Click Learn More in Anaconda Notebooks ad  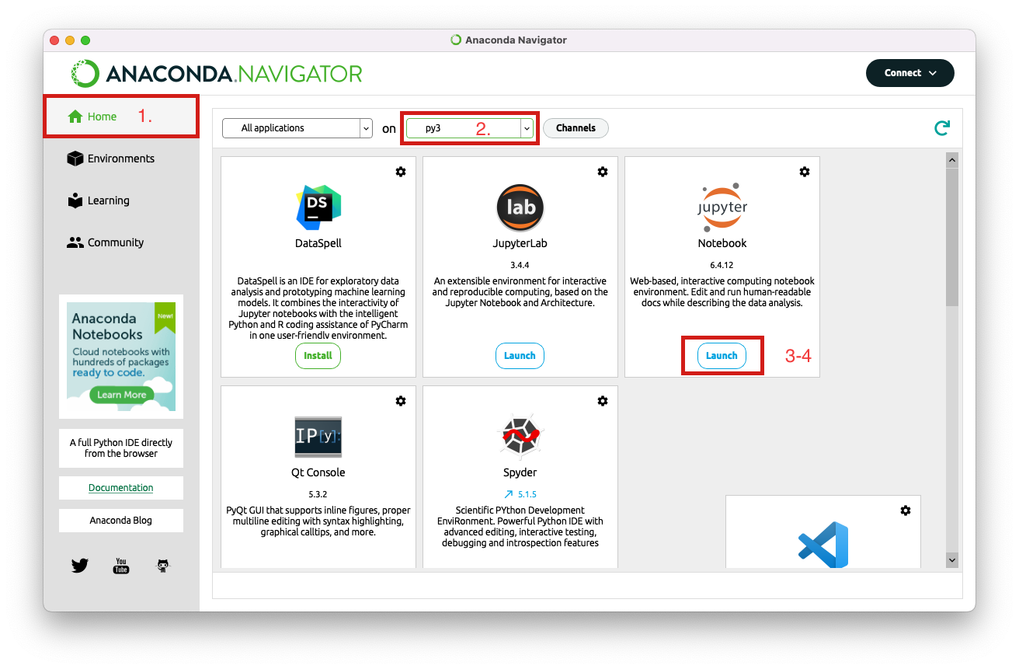[121, 395]
